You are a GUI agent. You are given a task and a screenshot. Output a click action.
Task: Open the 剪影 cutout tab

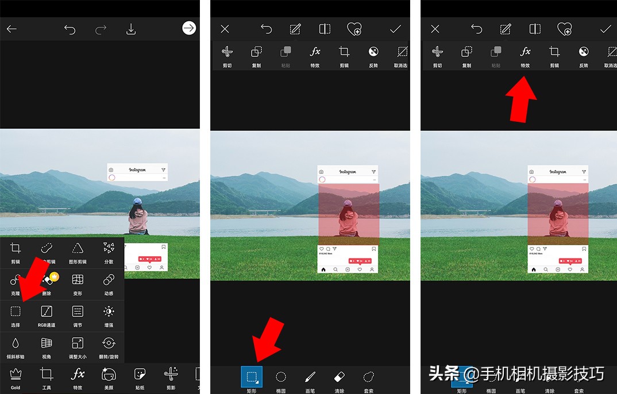171,378
